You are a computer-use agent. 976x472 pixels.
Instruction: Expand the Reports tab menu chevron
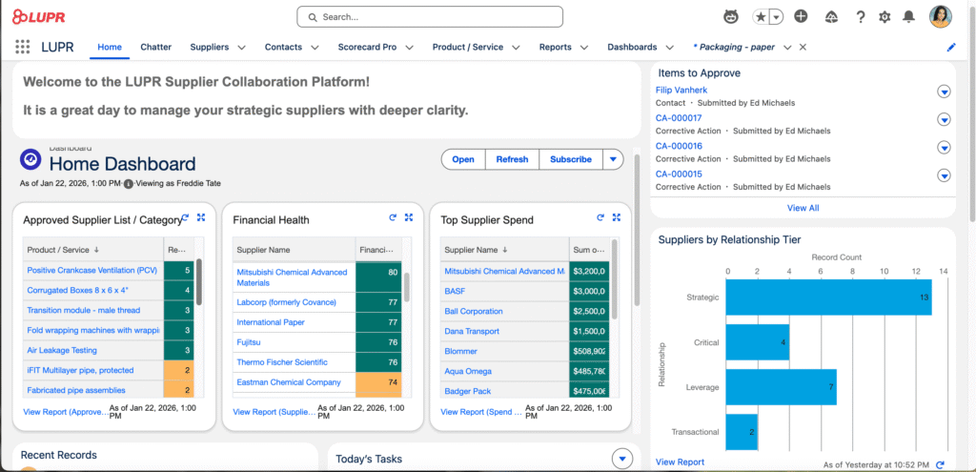[584, 48]
